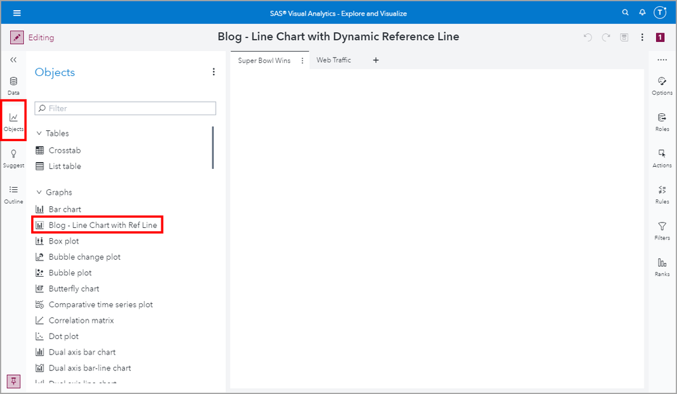677x394 pixels.
Task: Open the Actions pane icon
Action: click(x=662, y=157)
